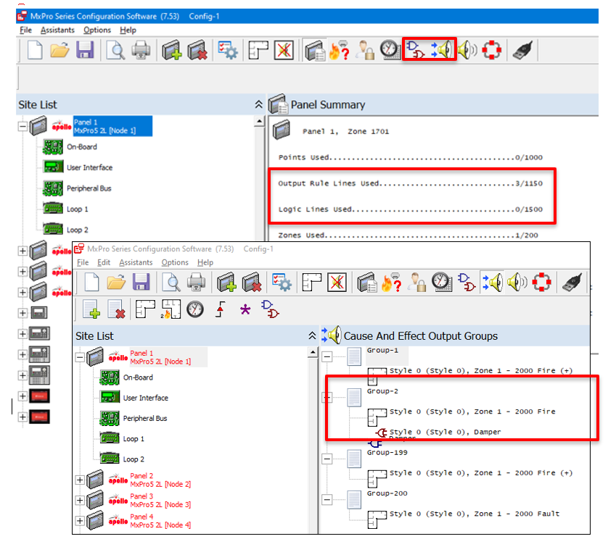Expand the Panel 2 MxPro5 2L [Node 2] tree node
Screen dimensions: 616x547
[x=80, y=480]
